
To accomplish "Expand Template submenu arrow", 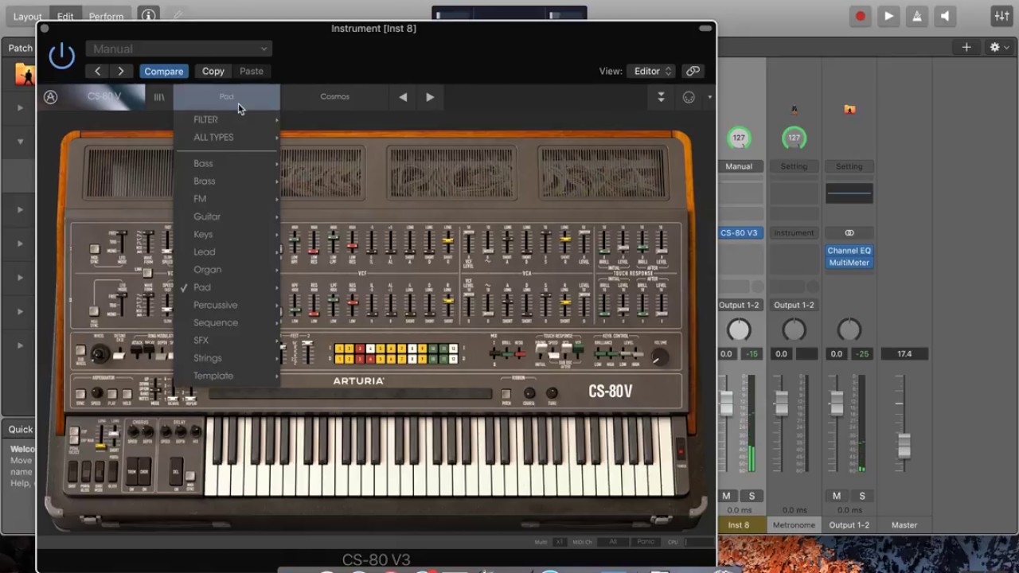I will (277, 376).
